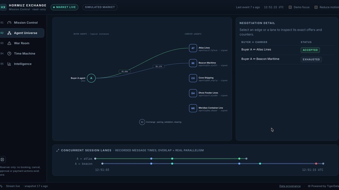Click the STATUS column header

click(x=306, y=42)
